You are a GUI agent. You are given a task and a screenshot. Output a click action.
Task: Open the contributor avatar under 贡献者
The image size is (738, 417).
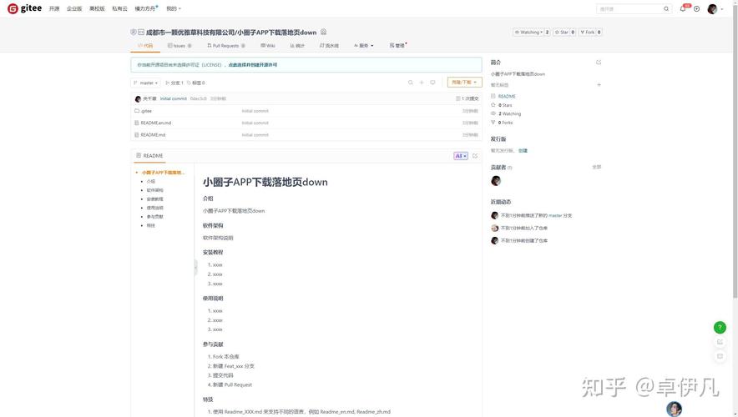point(496,180)
